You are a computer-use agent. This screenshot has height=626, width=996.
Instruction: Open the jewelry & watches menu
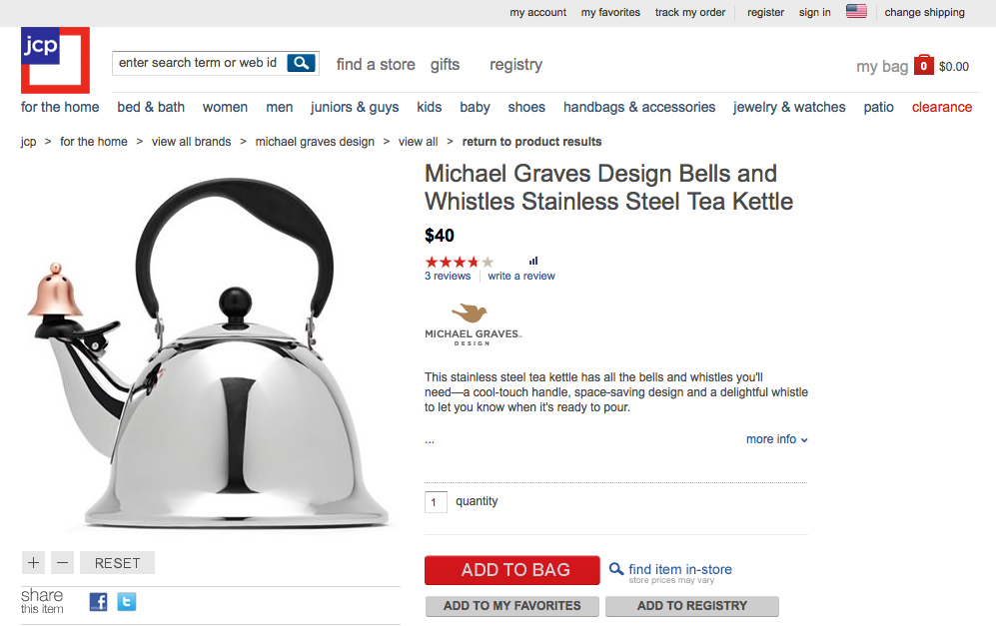point(788,107)
